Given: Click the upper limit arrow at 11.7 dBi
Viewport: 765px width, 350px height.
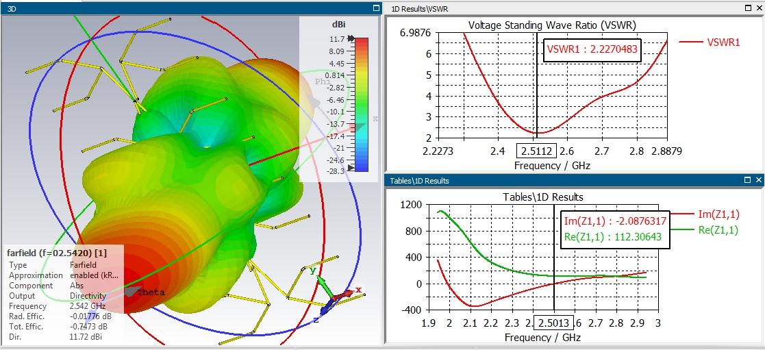Looking at the screenshot, I should coord(352,39).
